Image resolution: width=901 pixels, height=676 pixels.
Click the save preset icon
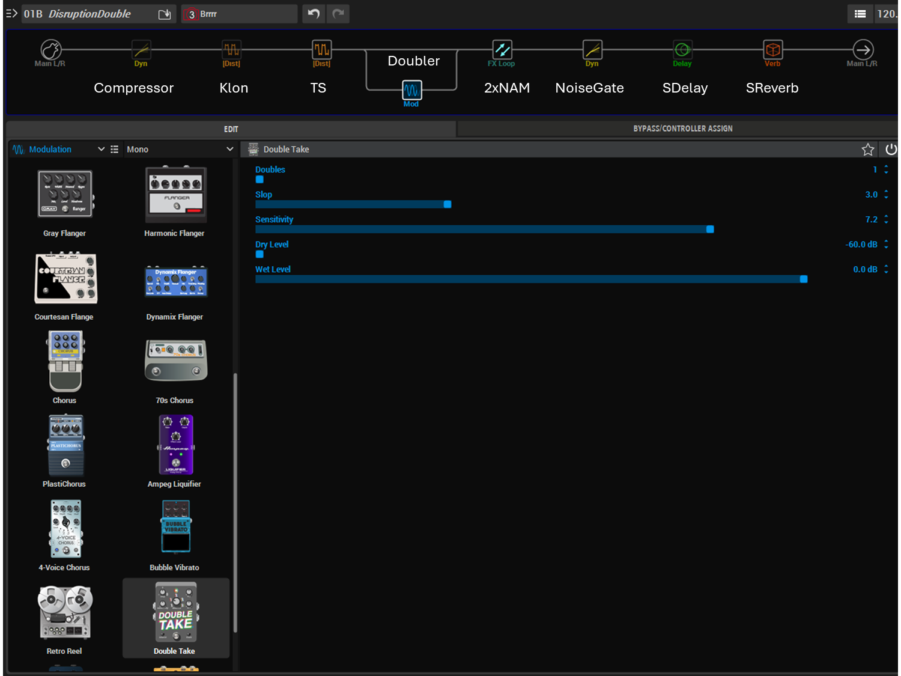165,14
